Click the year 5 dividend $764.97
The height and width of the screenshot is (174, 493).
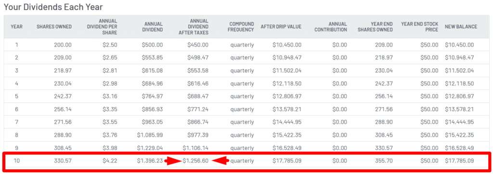(x=152, y=96)
